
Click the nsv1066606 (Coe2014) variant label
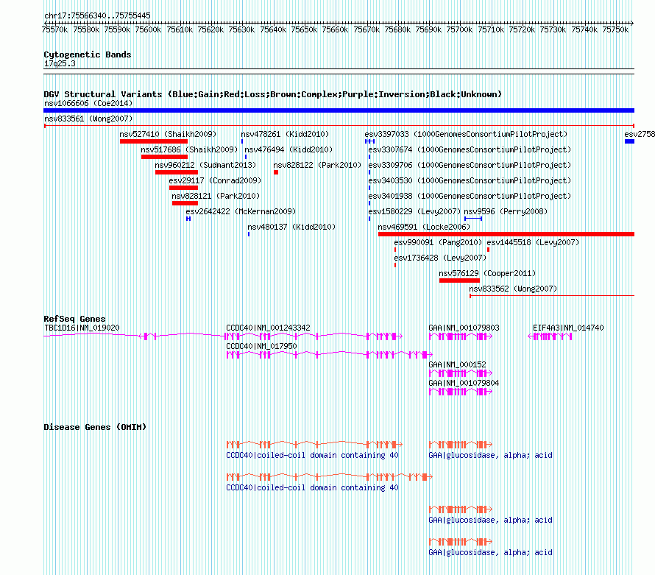pyautogui.click(x=88, y=103)
